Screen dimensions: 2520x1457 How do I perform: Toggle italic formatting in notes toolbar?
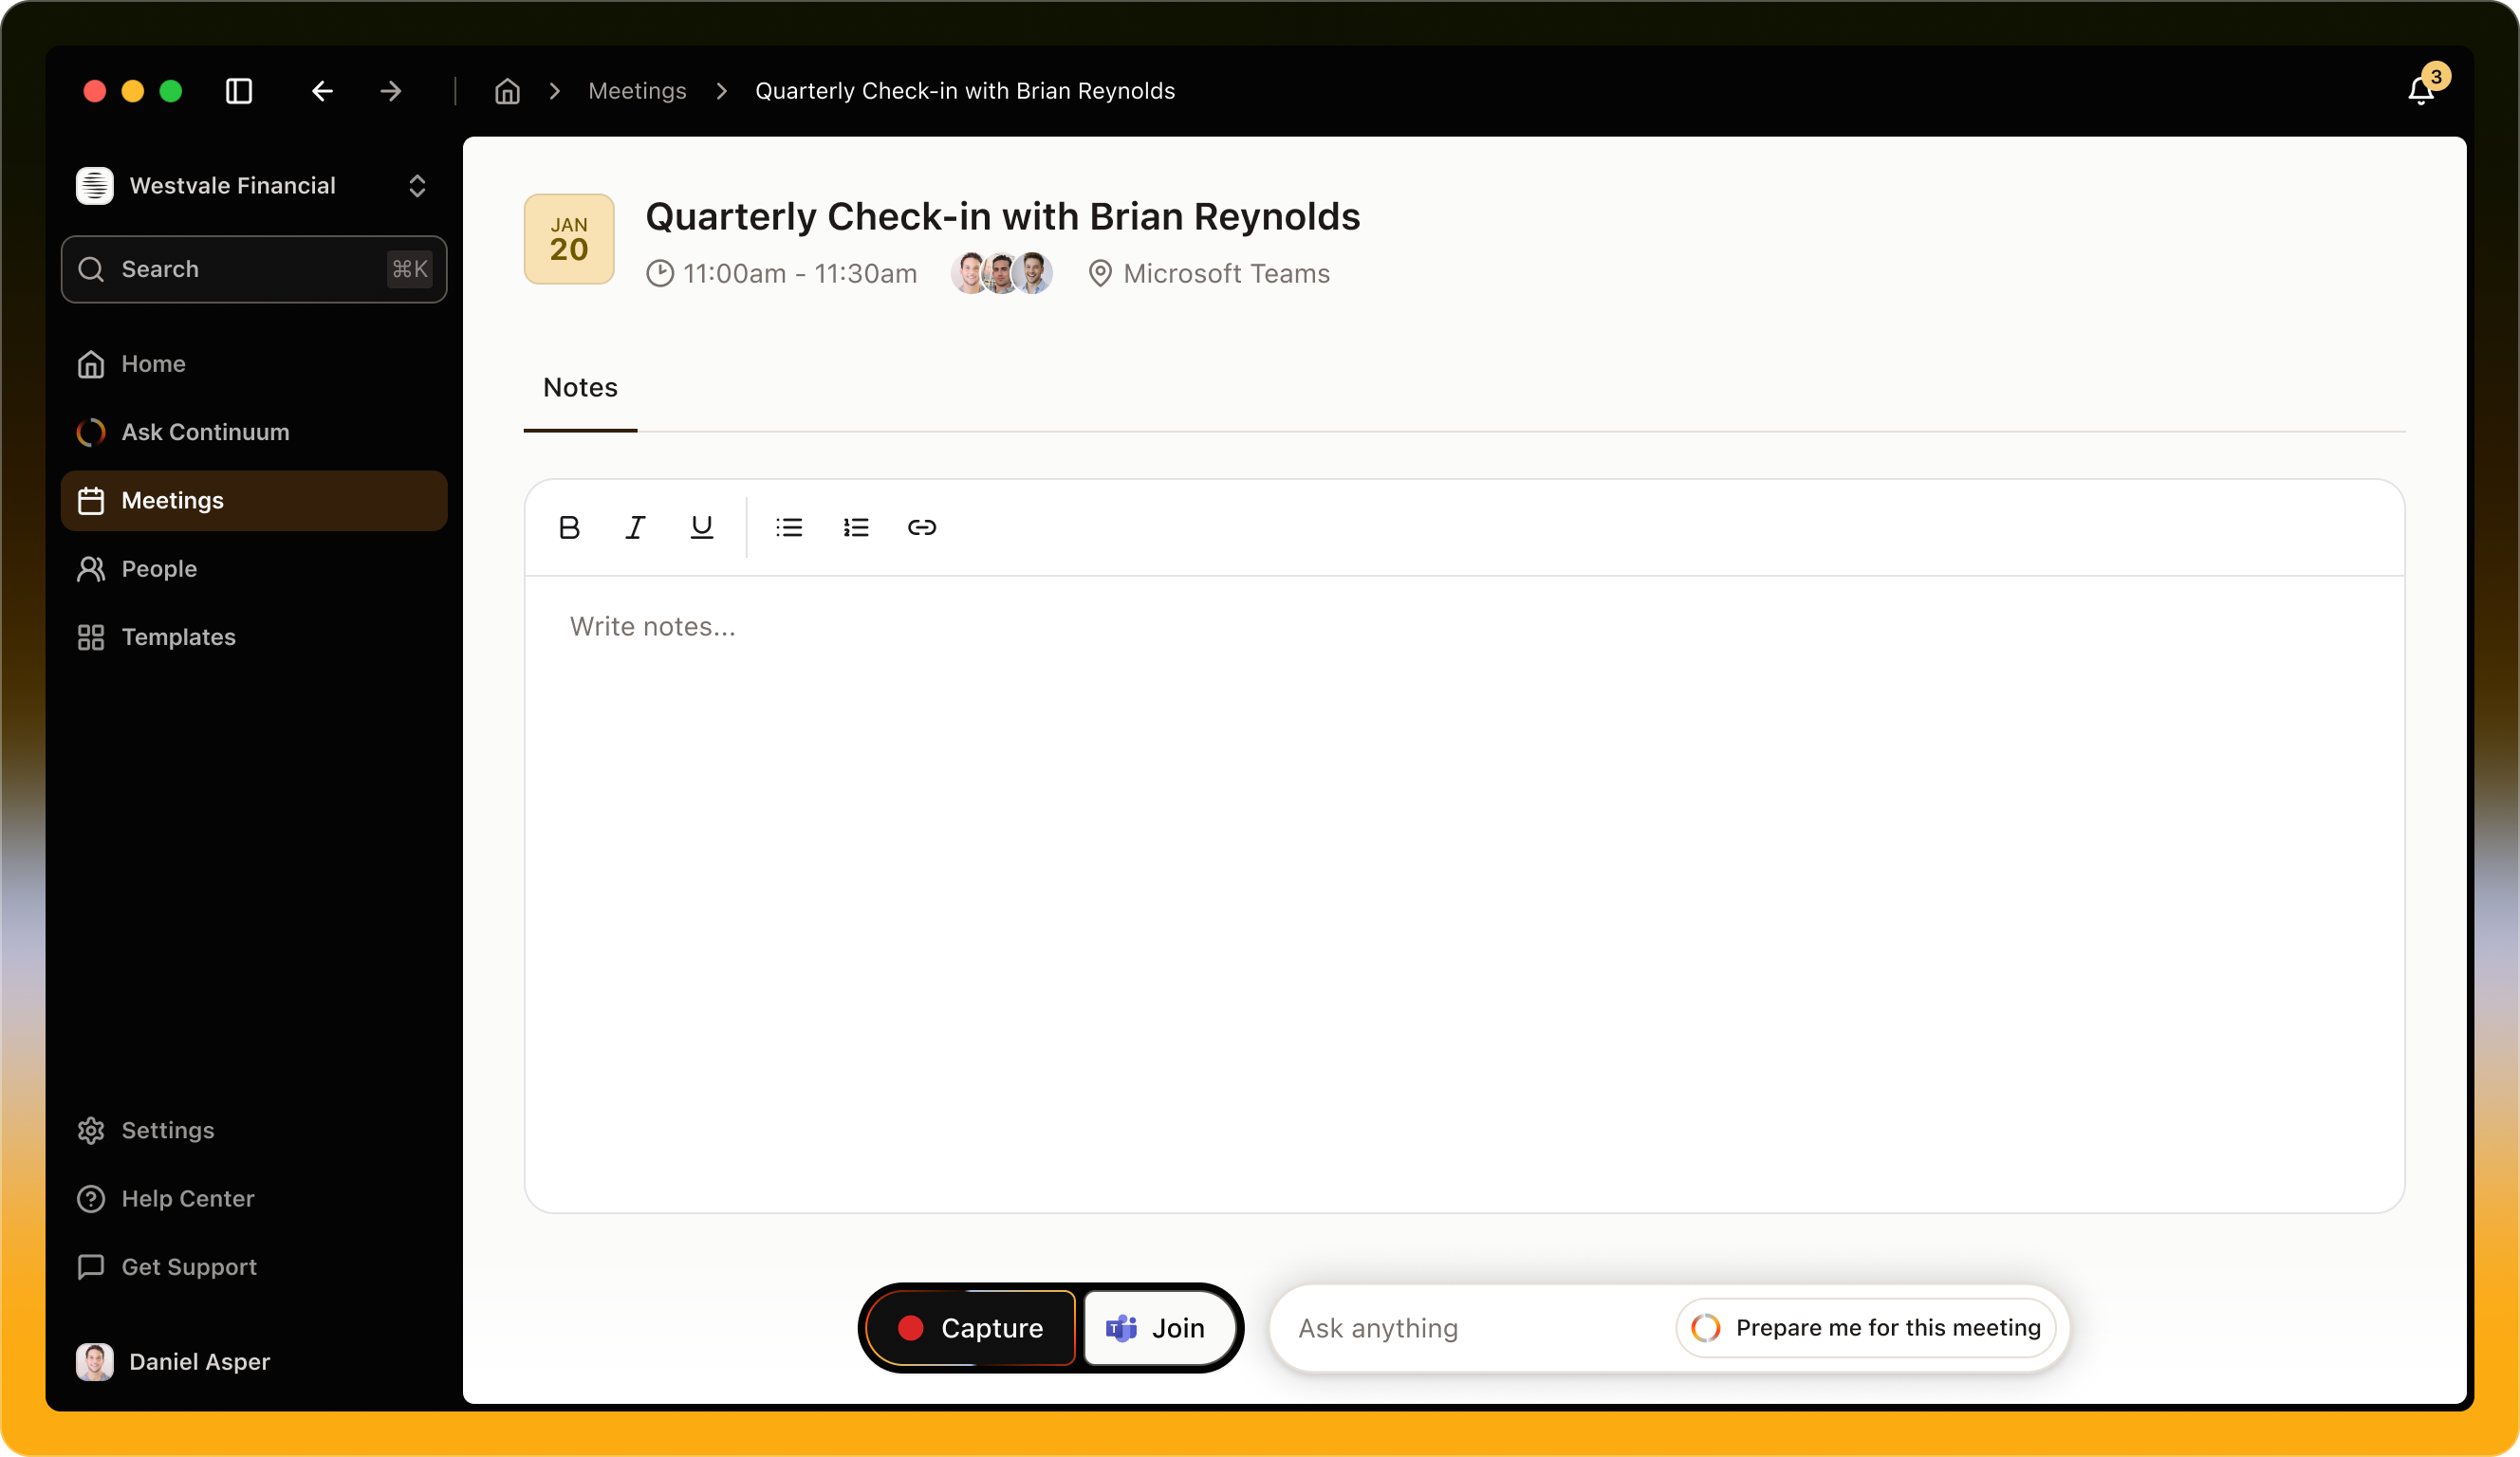pos(635,527)
